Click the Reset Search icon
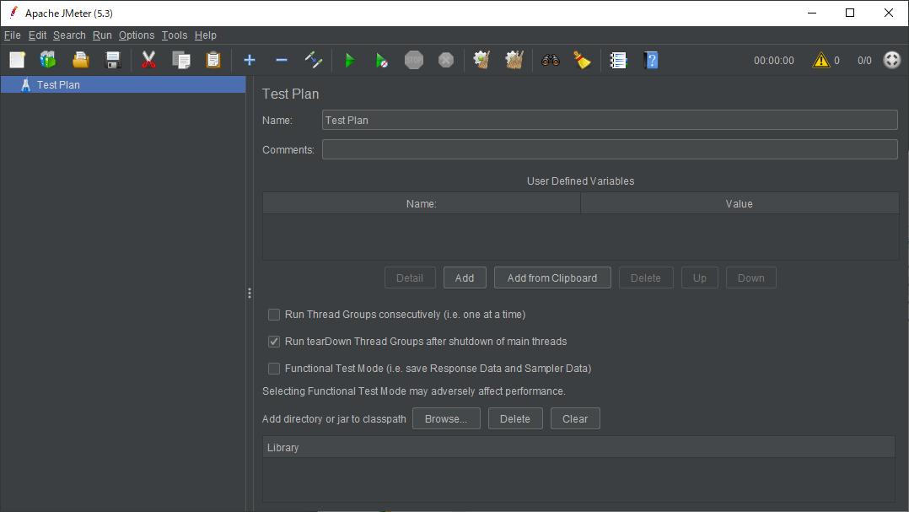The width and height of the screenshot is (909, 512). click(582, 60)
